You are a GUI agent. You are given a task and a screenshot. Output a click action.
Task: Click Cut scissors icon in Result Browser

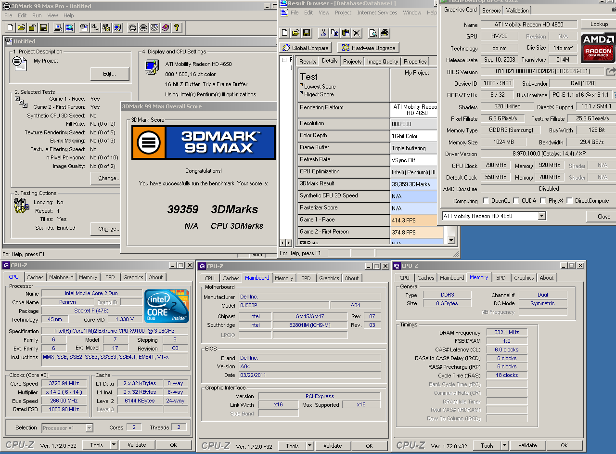point(323,33)
